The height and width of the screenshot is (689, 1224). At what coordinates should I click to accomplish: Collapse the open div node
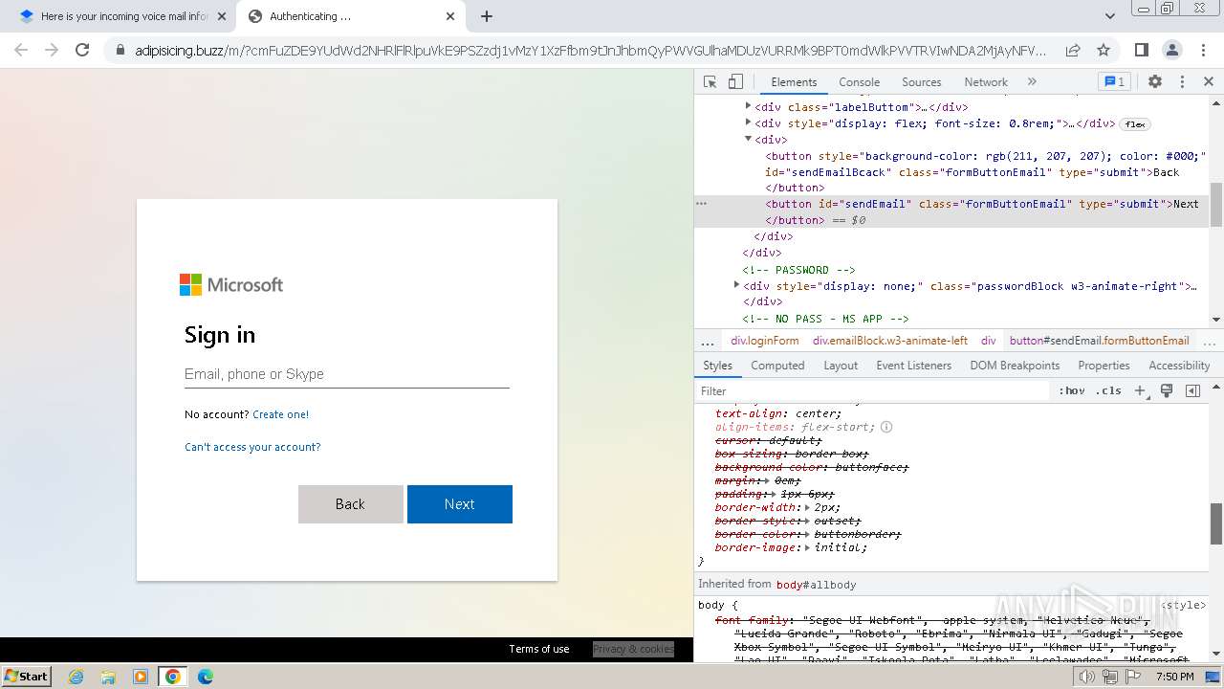click(x=748, y=140)
